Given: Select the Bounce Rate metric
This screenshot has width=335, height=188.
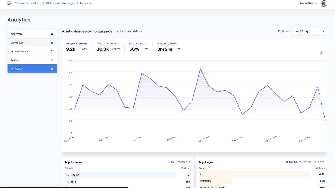Looking at the screenshot, I should coord(137,44).
